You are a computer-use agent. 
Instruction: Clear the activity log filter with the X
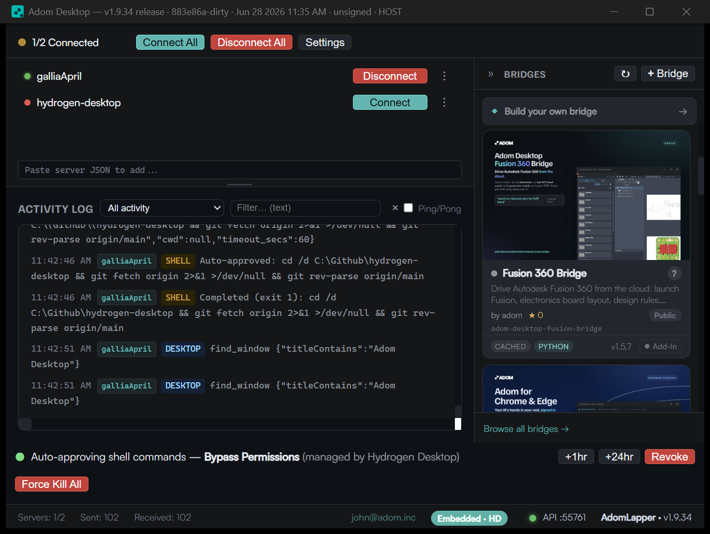(x=395, y=208)
